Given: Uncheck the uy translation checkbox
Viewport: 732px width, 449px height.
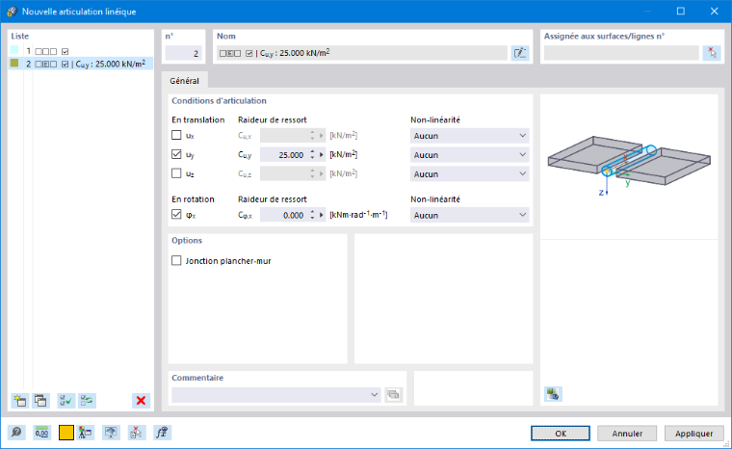Looking at the screenshot, I should coord(176,154).
